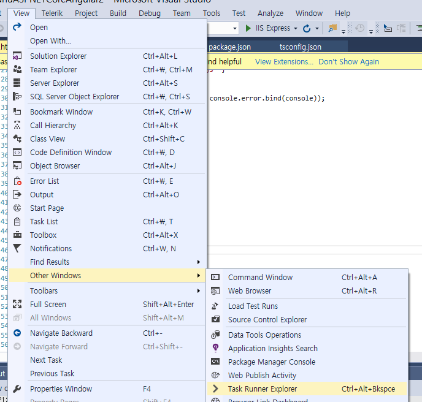Click the SQL Server Object Explorer icon

pos(17,96)
